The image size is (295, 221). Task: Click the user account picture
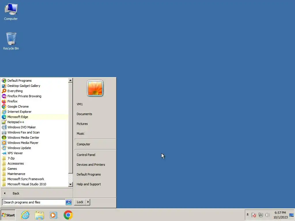coord(95,88)
